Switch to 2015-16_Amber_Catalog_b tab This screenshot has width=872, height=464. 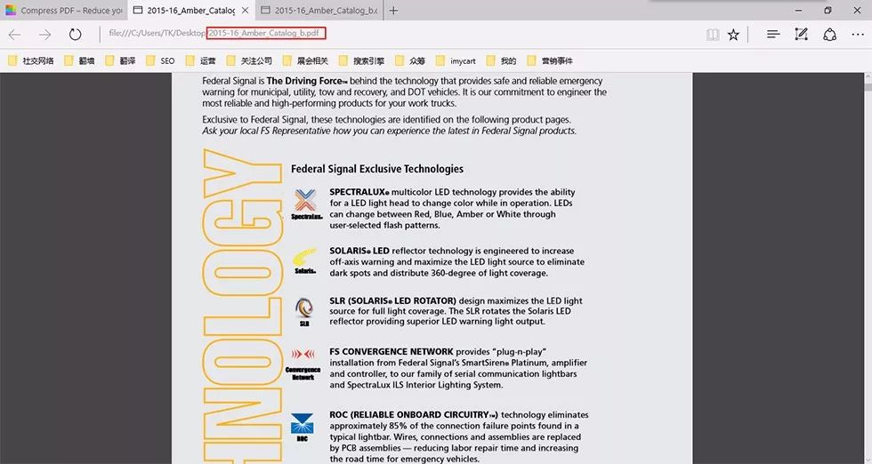[319, 10]
